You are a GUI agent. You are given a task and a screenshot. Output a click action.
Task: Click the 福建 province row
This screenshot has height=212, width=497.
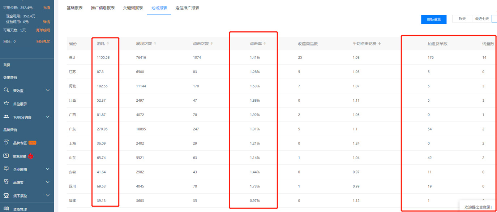[x=282, y=200]
